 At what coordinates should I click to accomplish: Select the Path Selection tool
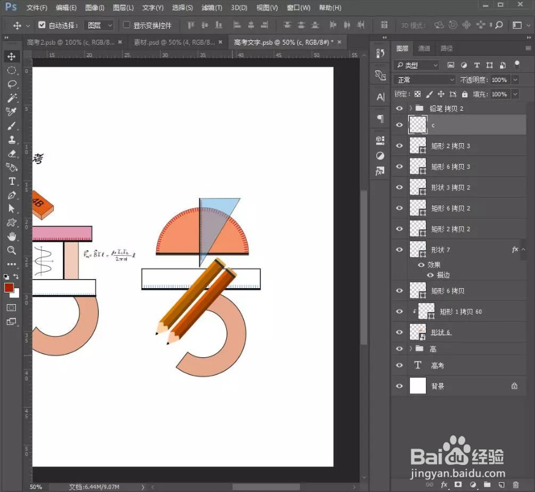pyautogui.click(x=11, y=209)
